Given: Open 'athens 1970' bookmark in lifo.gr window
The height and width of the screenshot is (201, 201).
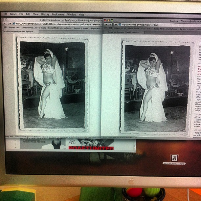Looking at the screenshot, I should 120,29.
